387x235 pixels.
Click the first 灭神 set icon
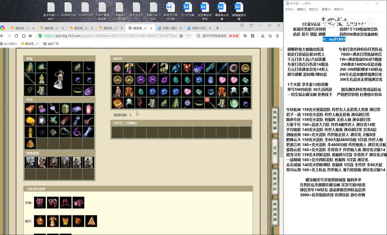40,203
